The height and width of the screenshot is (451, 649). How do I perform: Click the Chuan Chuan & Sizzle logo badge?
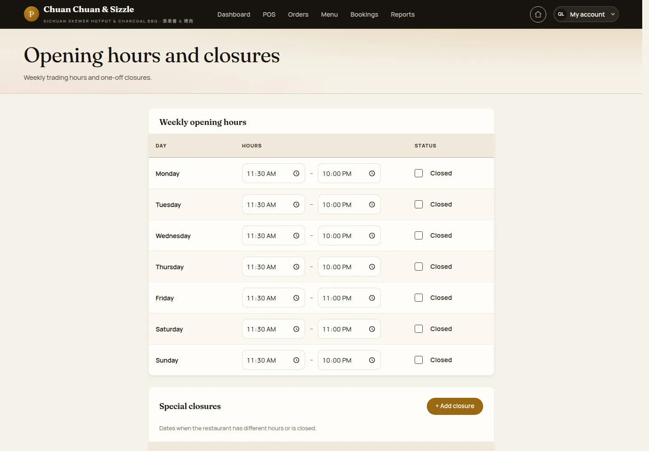coord(31,14)
